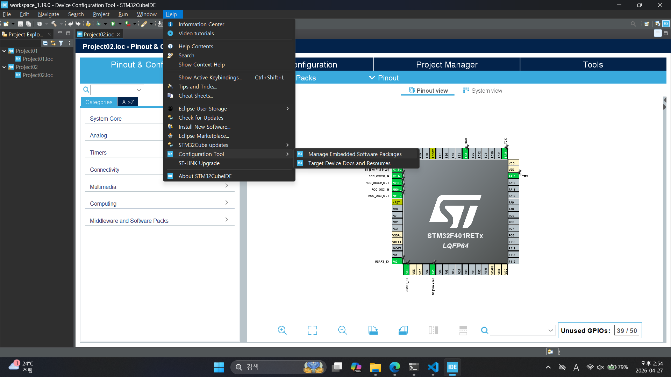Screen dimensions: 671x377
Task: Click the Windows Start button
Action: click(x=219, y=367)
